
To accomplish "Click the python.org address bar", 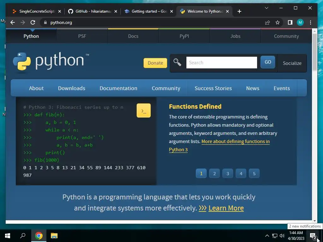I will 152,22.
